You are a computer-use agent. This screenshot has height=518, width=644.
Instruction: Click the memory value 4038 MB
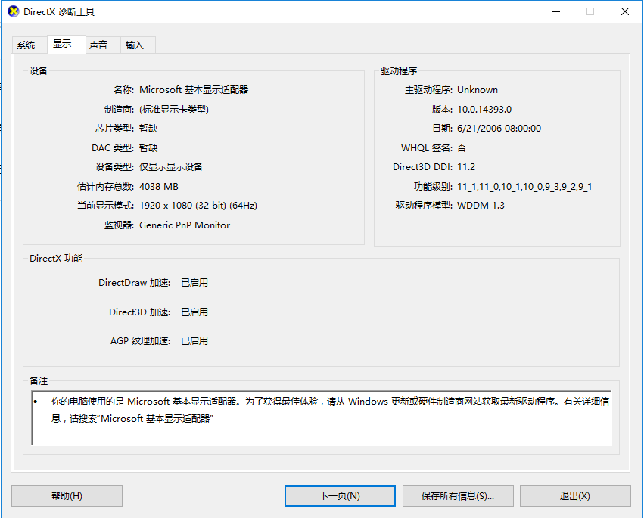[x=159, y=186]
